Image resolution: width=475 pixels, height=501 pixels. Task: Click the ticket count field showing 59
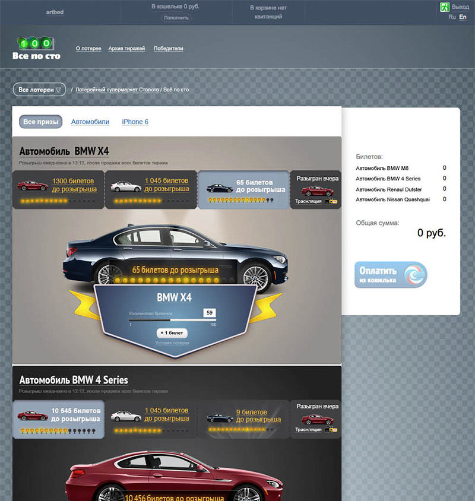pyautogui.click(x=208, y=312)
